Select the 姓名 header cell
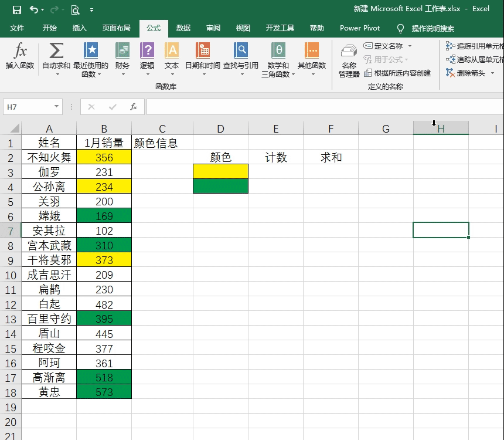Screen dimensions: 504x440 [x=49, y=143]
